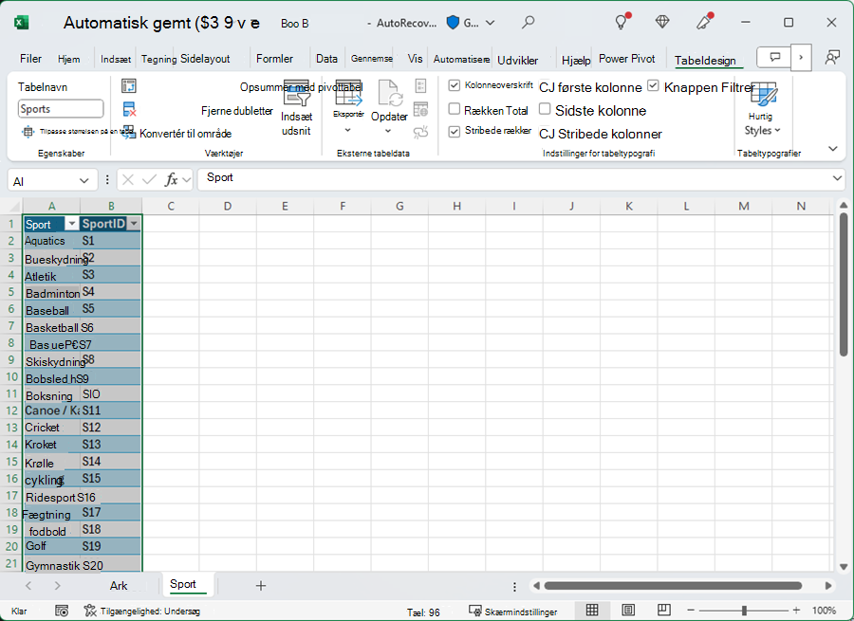Screen dimensions: 854x621
Task: Click Eksportér table icon
Action: pos(348,93)
